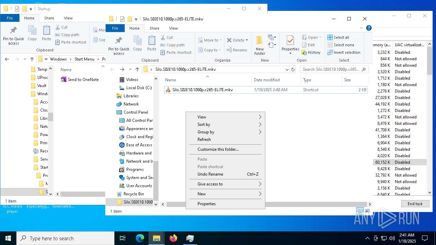Screen dimensions: 436x245
Task: Click Cut in front Explorer ribbon
Action: coord(167,37)
